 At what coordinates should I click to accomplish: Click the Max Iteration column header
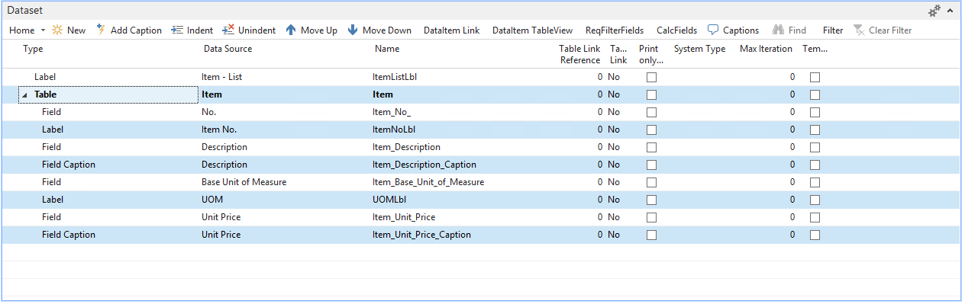point(766,49)
